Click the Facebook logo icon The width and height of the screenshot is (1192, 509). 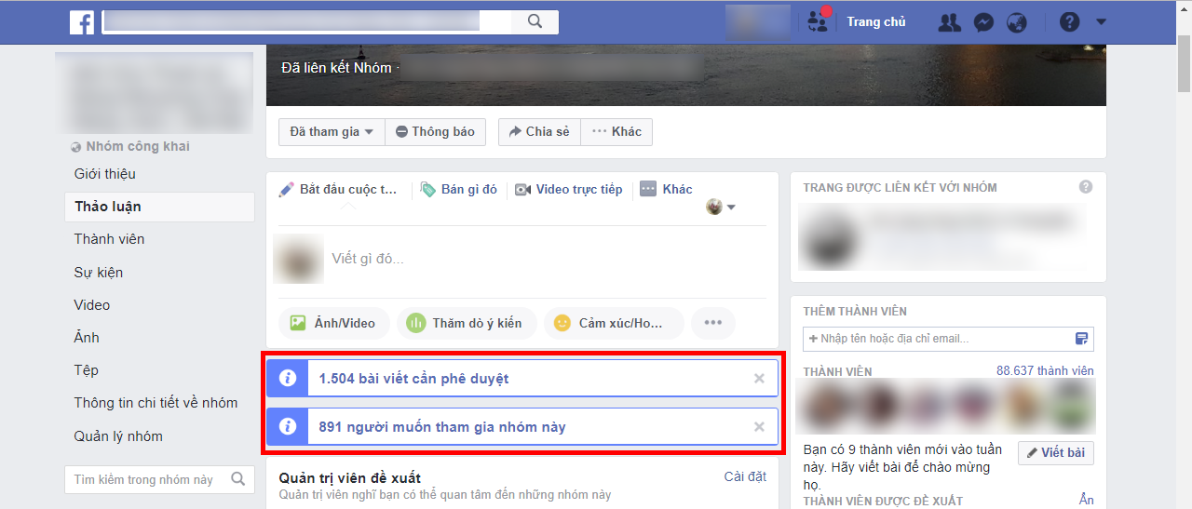[x=82, y=22]
